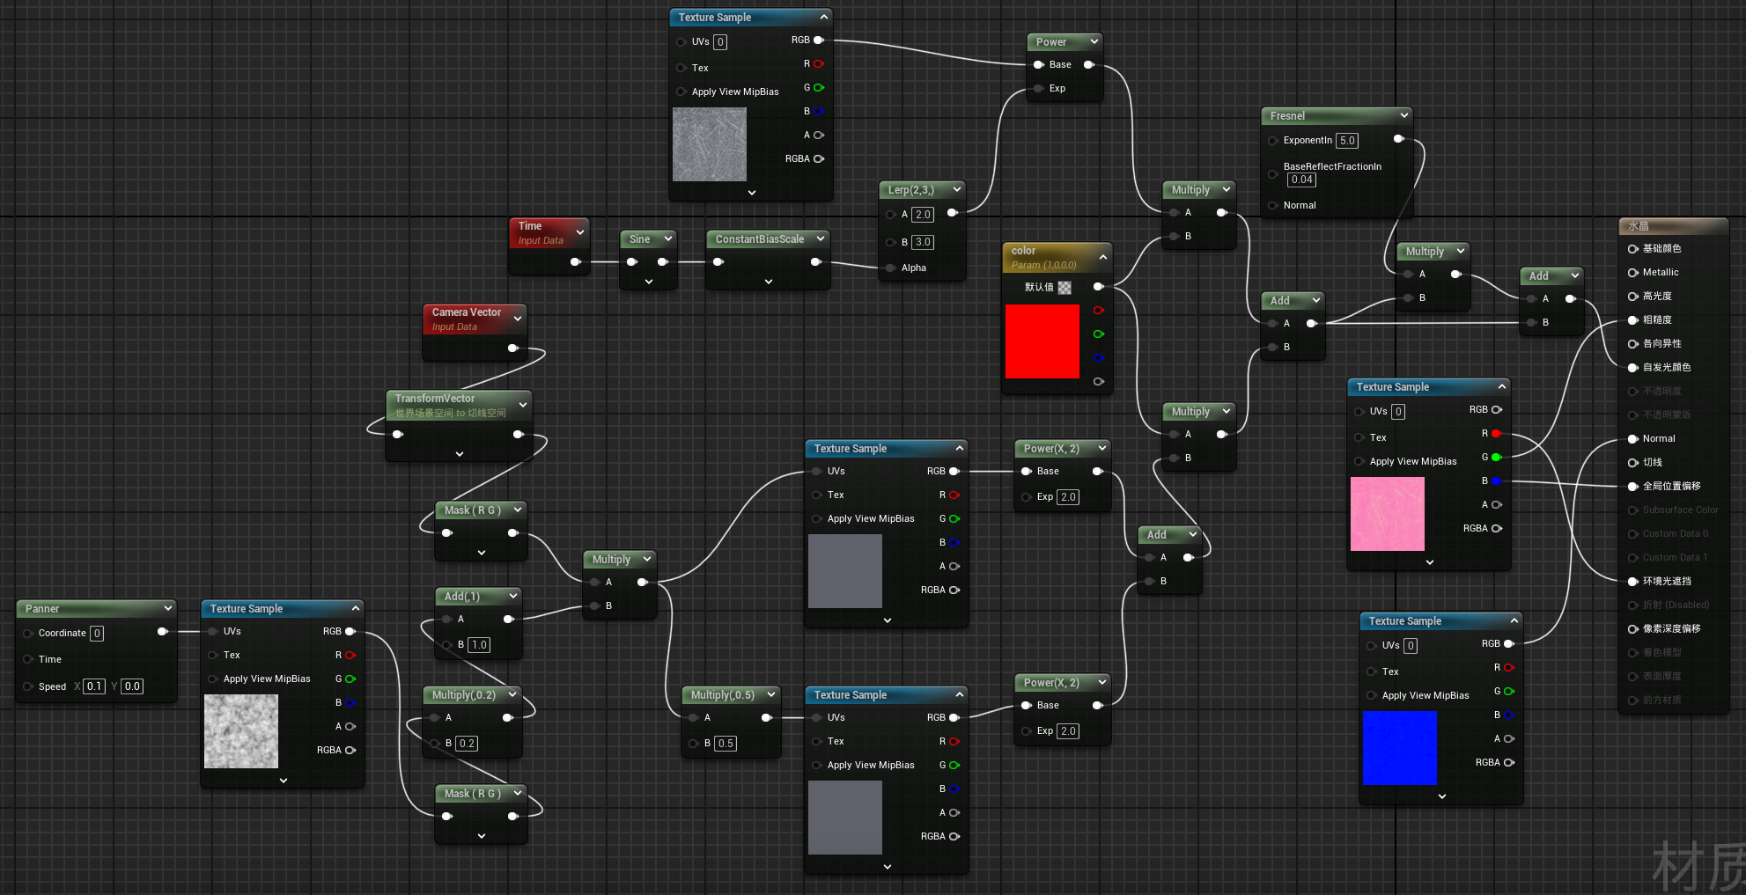Click the red channel pin on the color param node
Viewport: 1746px width, 895px height.
[x=1098, y=311]
